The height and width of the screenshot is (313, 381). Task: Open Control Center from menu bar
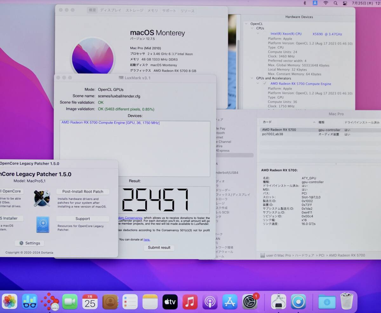point(345,3)
